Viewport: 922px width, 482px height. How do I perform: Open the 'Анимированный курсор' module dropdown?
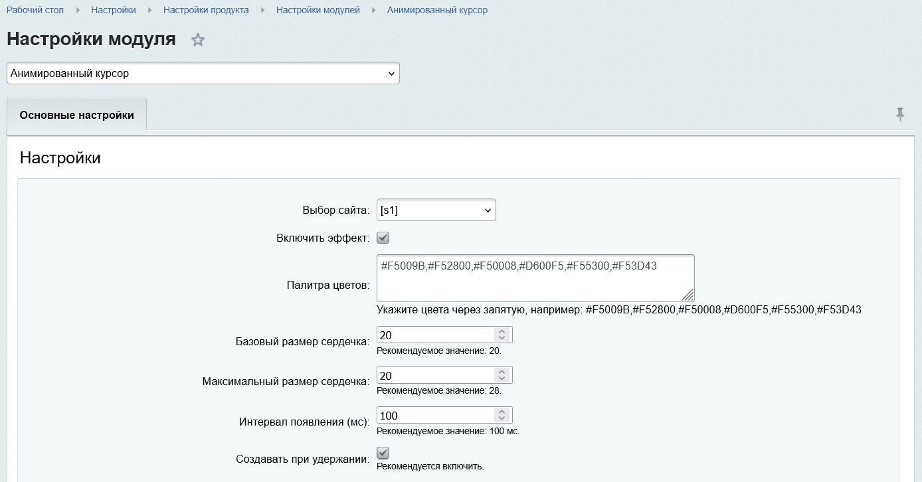click(203, 74)
